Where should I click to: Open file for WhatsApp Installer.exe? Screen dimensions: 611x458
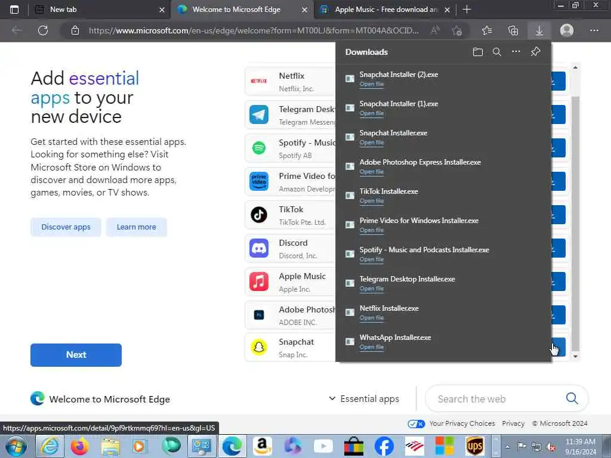(372, 347)
